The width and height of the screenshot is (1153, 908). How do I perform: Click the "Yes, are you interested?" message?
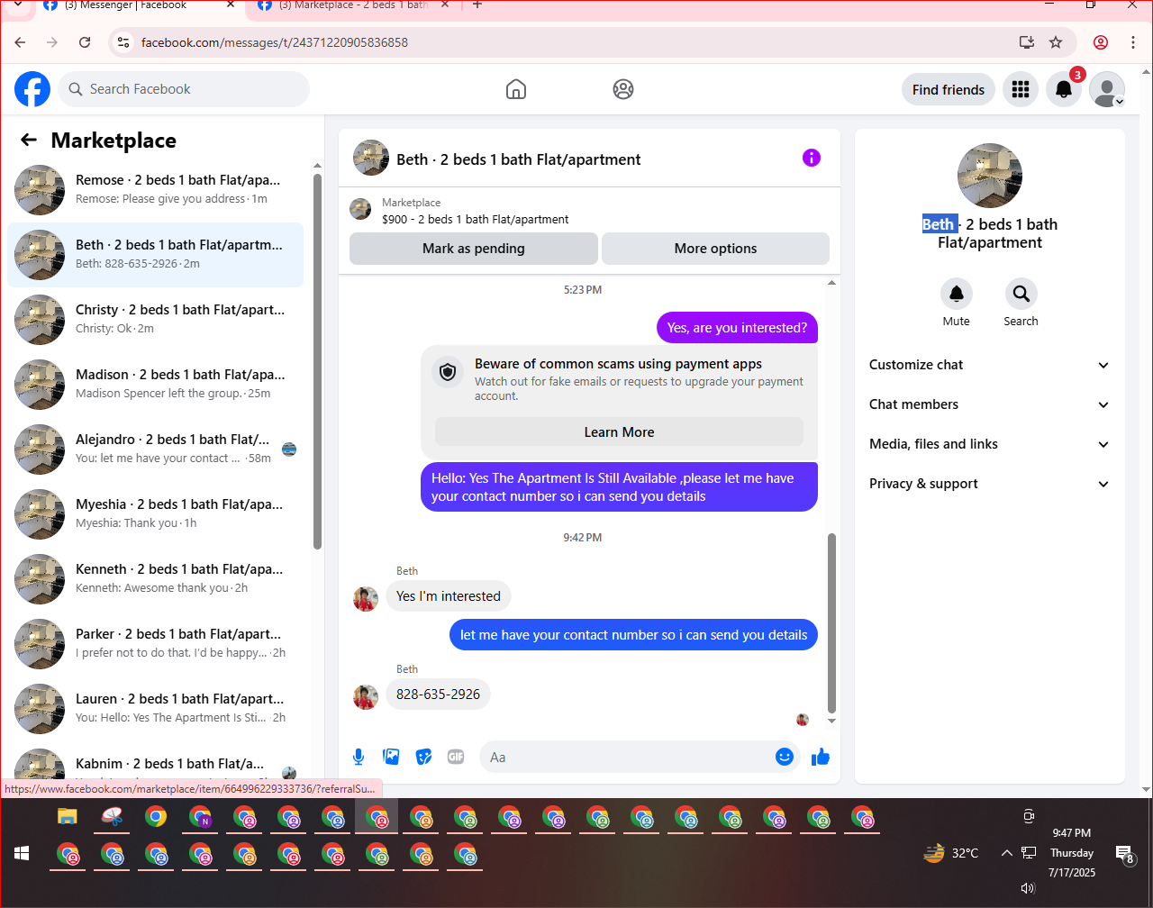pos(737,328)
